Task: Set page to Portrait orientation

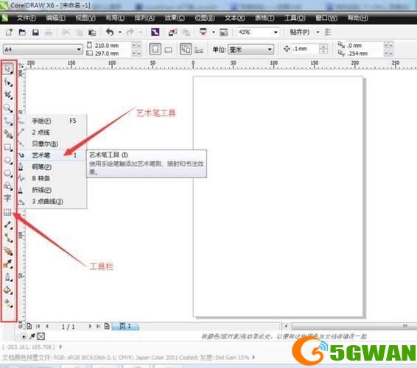Action: point(155,49)
